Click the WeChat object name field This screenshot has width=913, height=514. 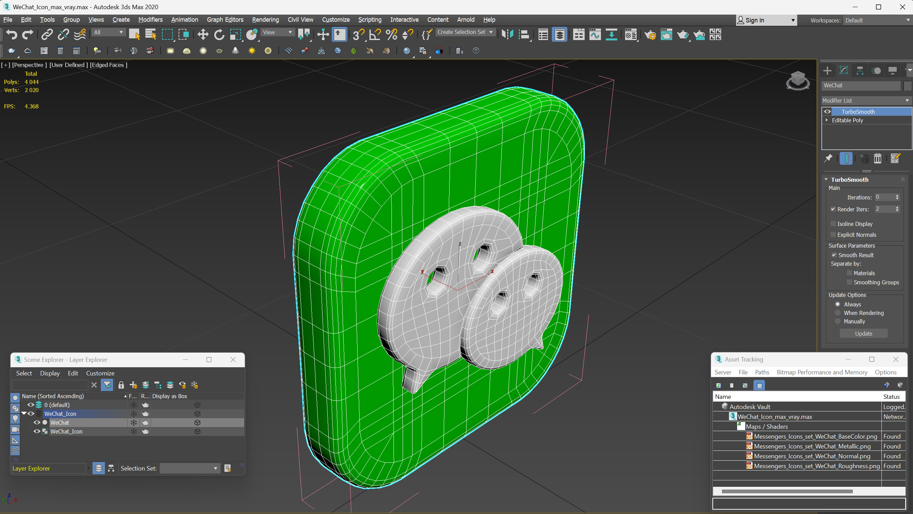pyautogui.click(x=861, y=86)
